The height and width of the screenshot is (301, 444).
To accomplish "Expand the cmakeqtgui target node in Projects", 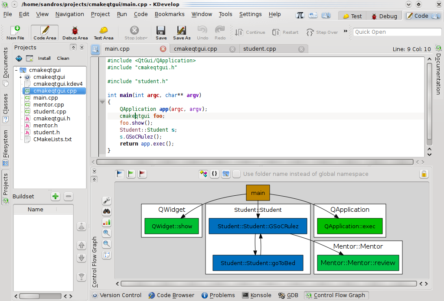I will coord(21,77).
